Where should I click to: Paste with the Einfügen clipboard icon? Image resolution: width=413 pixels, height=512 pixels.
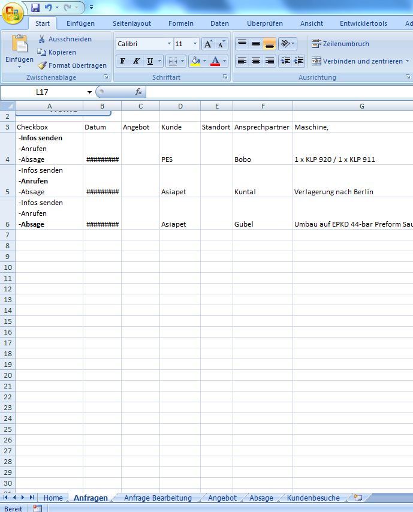point(20,44)
